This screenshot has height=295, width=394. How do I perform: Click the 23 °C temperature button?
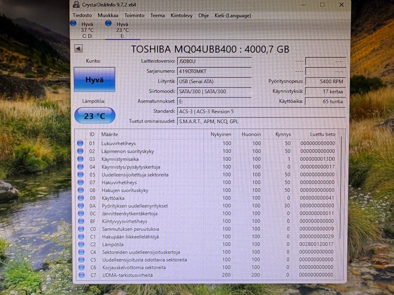95,116
